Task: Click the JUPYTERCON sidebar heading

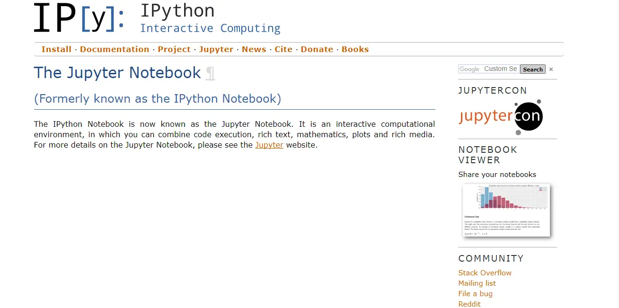Action: click(493, 90)
